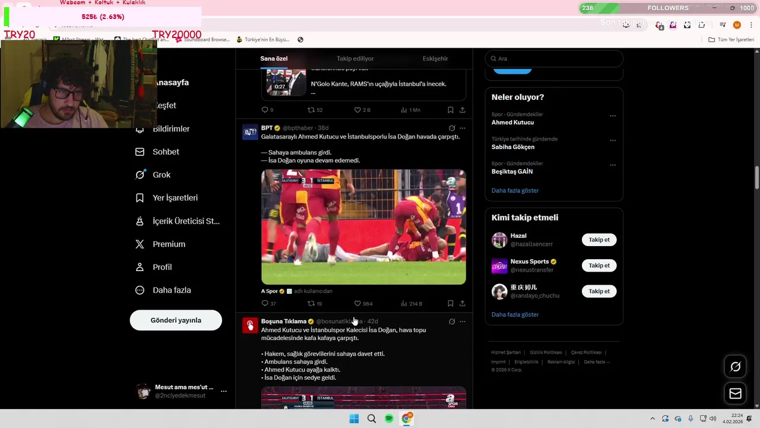Bookmark the BPT post
The width and height of the screenshot is (760, 428).
click(450, 303)
